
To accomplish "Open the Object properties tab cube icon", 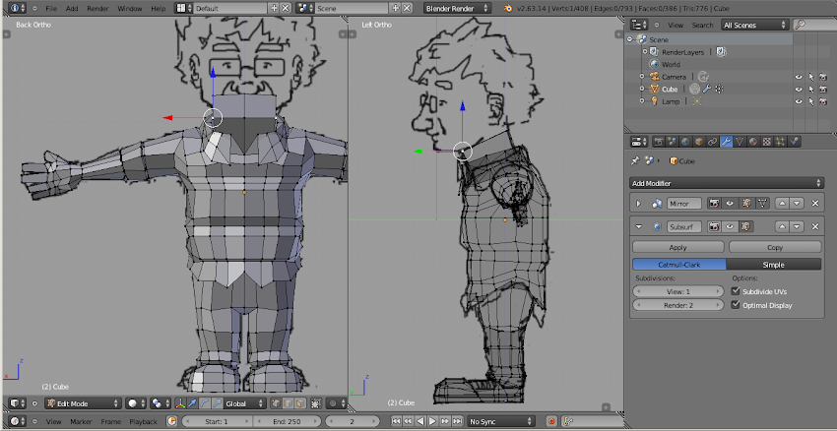I will pyautogui.click(x=699, y=142).
